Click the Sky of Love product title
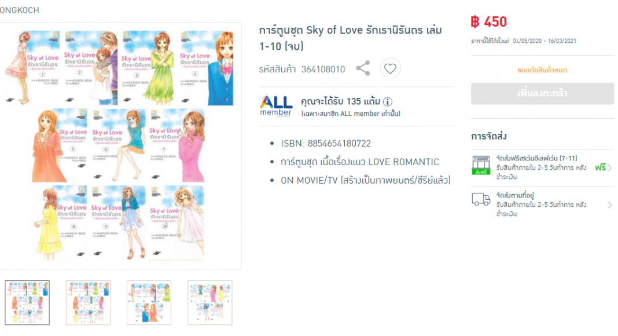 coord(351,38)
